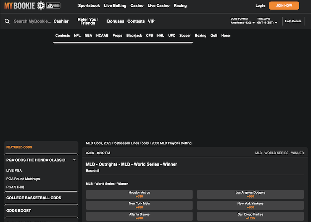Screen dimensions: 311x222
Task: Bet on Houston Astros +630
Action: pos(139,194)
